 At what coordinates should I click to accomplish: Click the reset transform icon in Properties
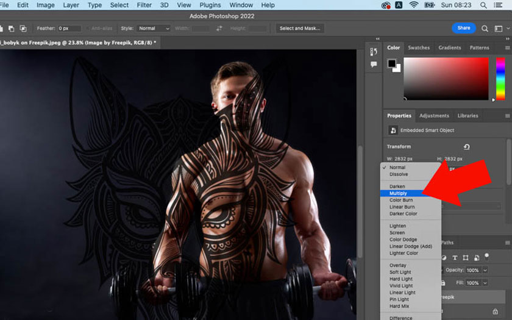(467, 147)
